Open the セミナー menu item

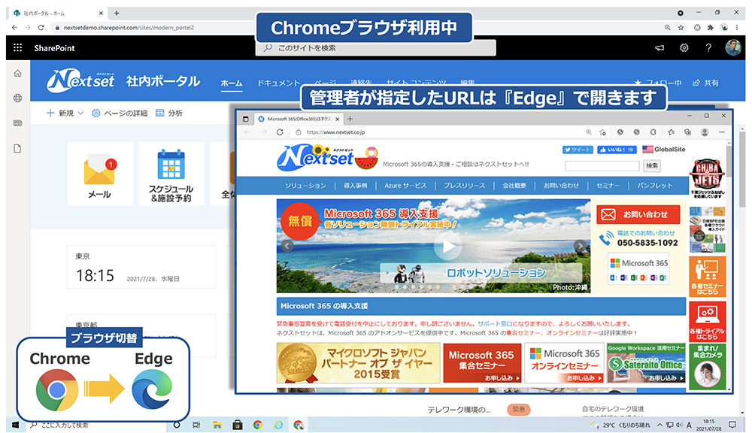pos(608,186)
